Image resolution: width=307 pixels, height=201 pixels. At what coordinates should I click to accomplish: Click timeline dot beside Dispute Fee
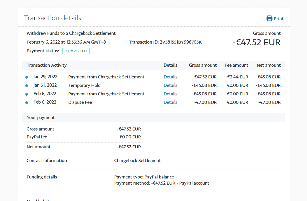point(27,103)
